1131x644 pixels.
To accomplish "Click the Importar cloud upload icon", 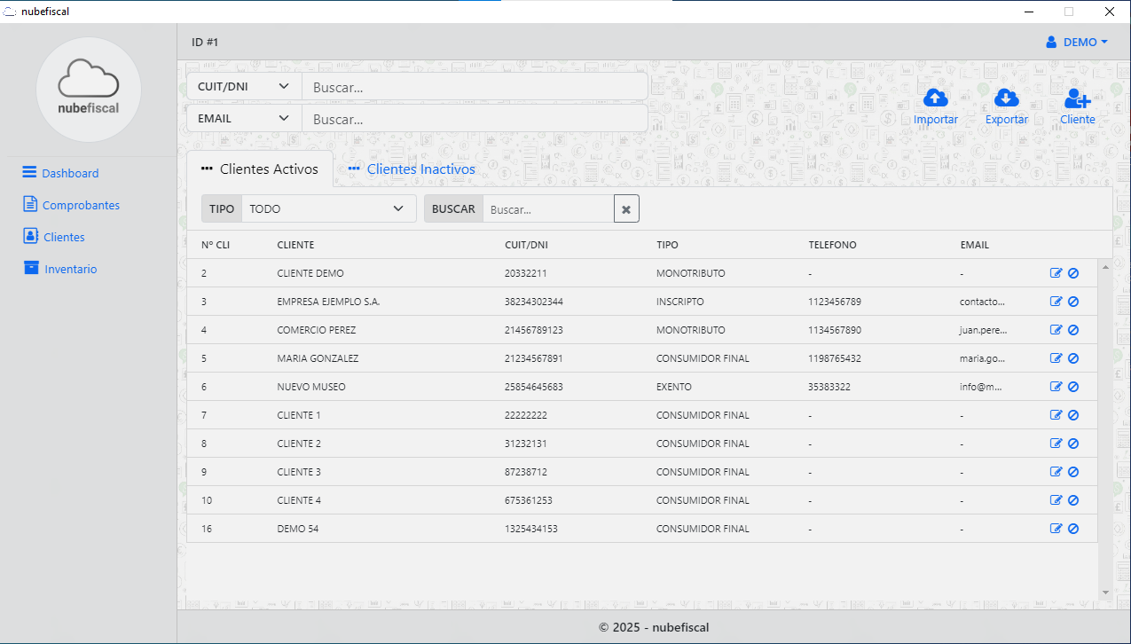I will click(x=935, y=98).
